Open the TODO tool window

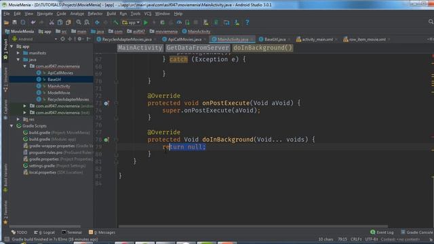point(20,232)
